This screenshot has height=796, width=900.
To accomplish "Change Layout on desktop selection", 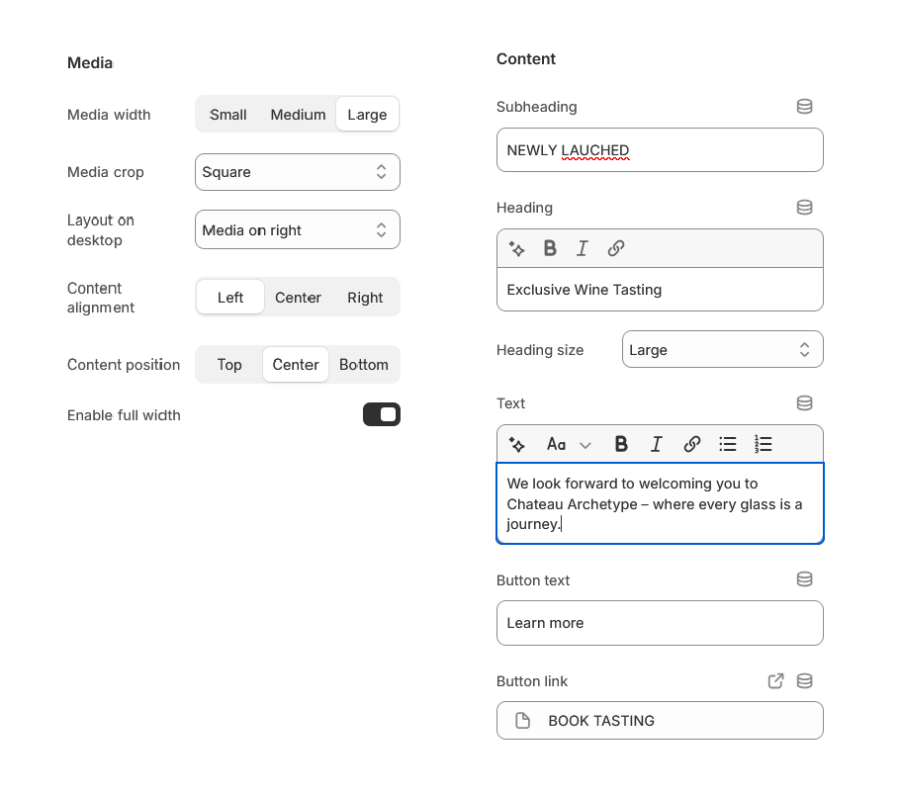I will tap(297, 228).
